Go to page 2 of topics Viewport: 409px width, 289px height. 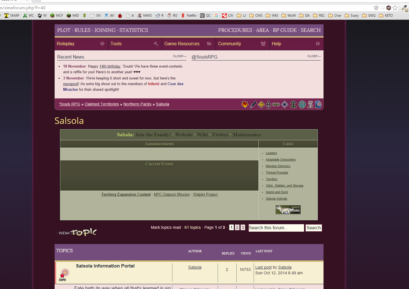pos(237,227)
